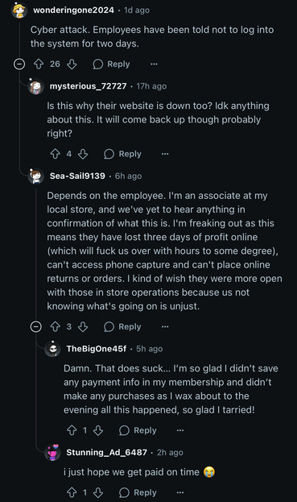Viewport: 297px width, 502px height.
Task: Open more options on mysterious_72727's comment
Action: coord(165,154)
